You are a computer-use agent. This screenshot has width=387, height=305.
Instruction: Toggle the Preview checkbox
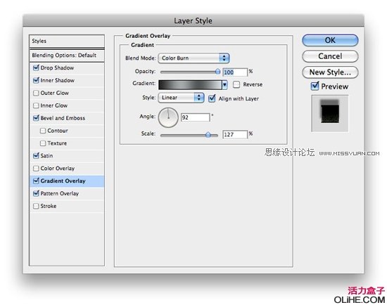click(x=315, y=86)
